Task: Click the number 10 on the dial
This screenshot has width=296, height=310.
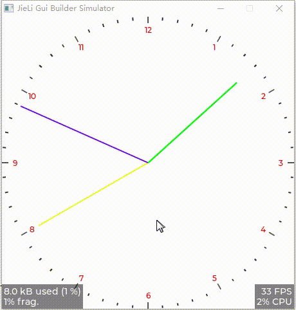Action: [32, 96]
